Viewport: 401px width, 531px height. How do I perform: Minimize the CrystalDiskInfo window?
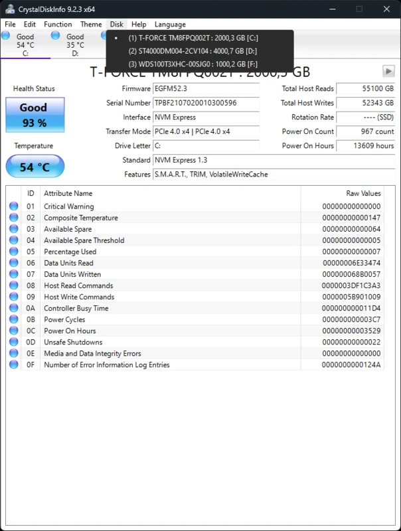tap(333, 9)
